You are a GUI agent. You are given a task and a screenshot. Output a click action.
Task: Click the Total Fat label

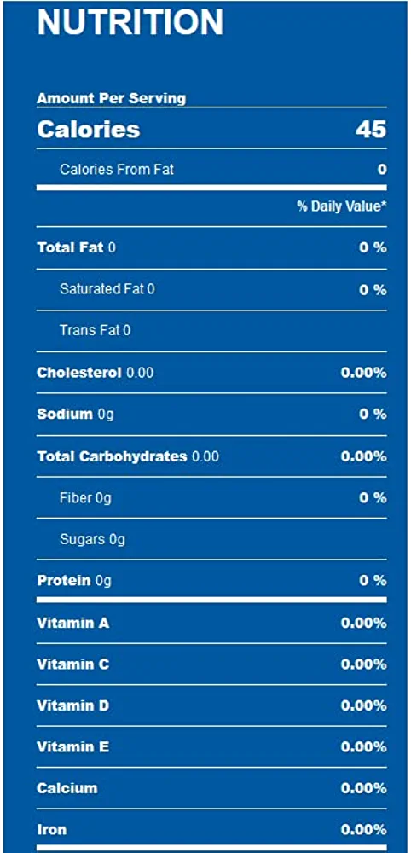click(x=70, y=248)
